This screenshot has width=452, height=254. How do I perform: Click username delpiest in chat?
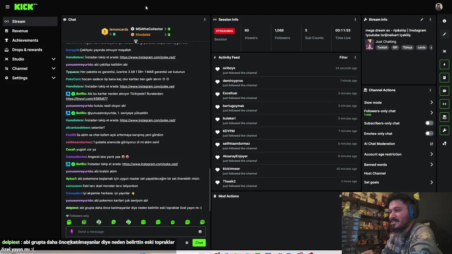[72, 208]
